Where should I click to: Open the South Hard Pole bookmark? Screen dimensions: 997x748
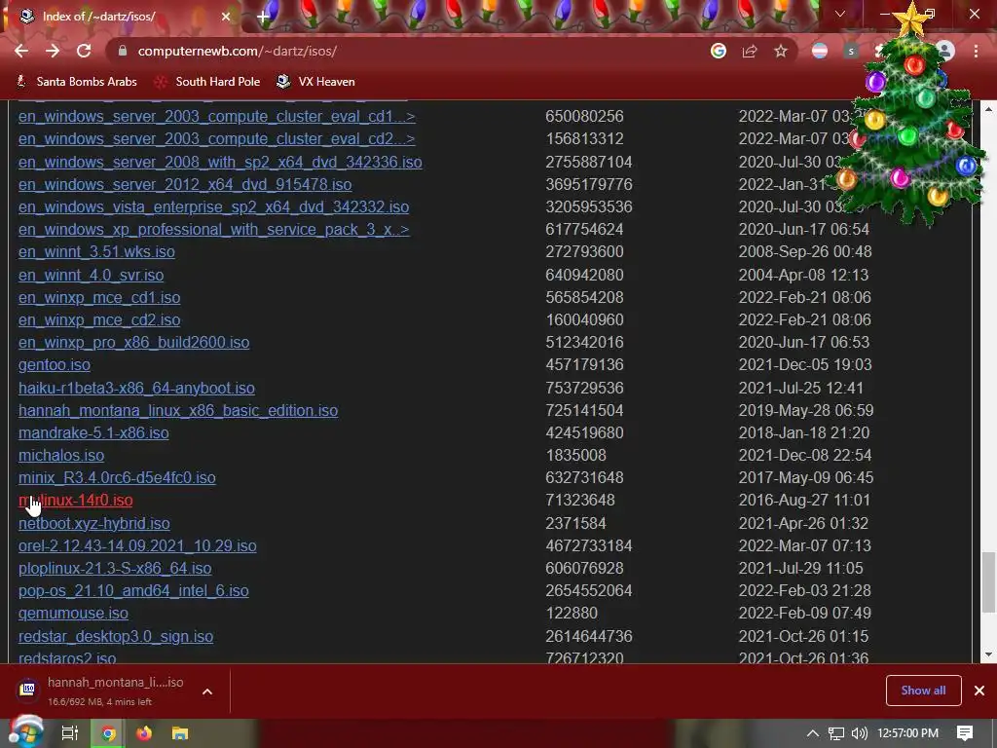tap(207, 82)
